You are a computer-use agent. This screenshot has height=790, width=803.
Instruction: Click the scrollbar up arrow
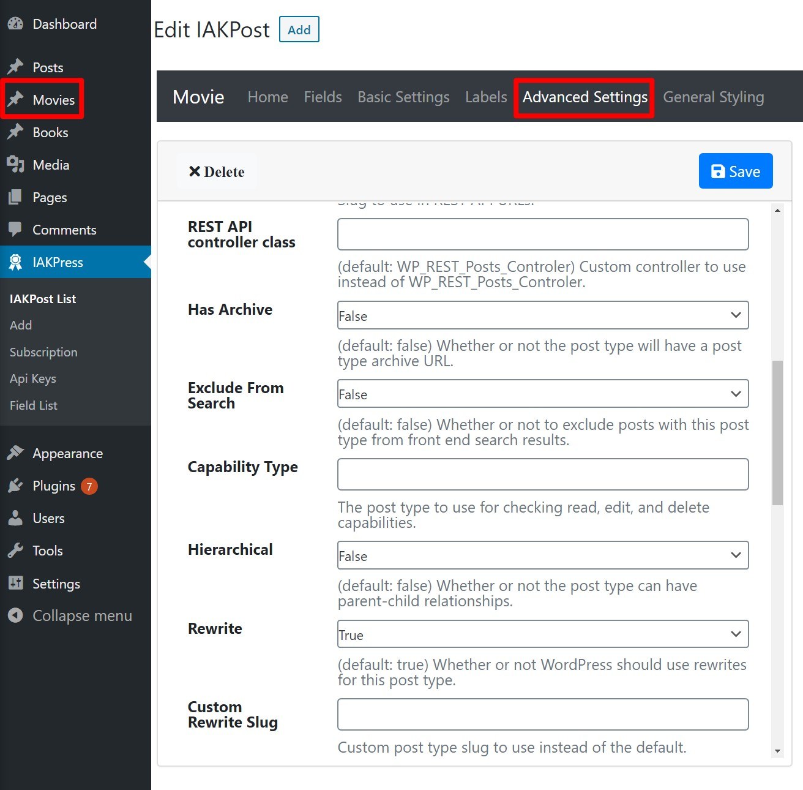point(778,211)
